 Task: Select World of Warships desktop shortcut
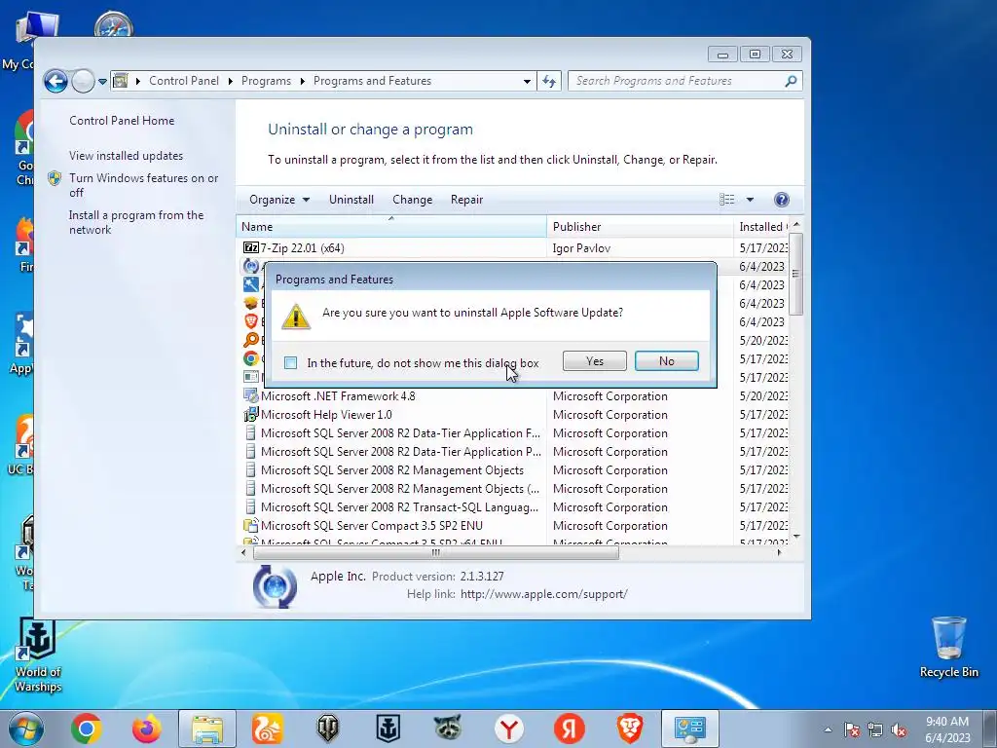38,655
